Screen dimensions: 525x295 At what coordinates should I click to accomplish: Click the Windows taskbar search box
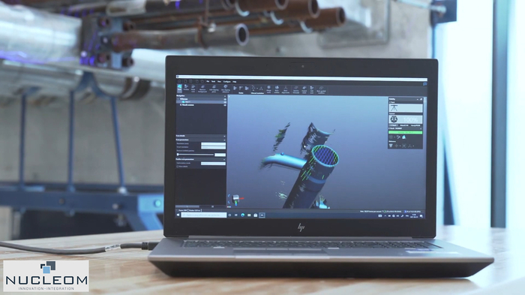pos(204,215)
